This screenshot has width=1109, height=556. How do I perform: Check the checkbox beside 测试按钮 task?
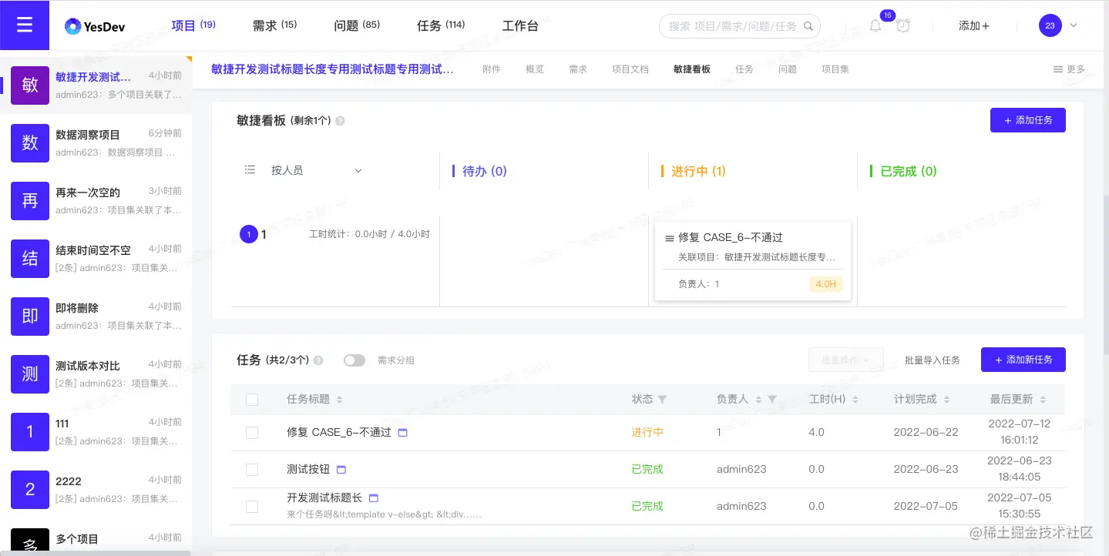click(252, 469)
